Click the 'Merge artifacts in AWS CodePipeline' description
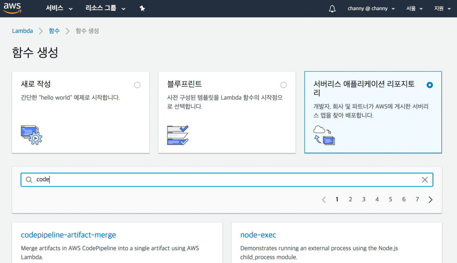457x263 pixels. tap(110, 252)
